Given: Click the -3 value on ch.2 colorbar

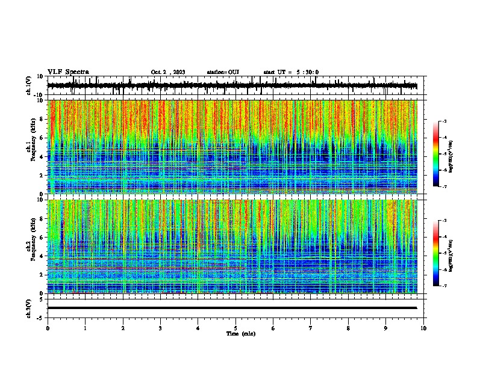Looking at the screenshot, I should click(x=444, y=221).
